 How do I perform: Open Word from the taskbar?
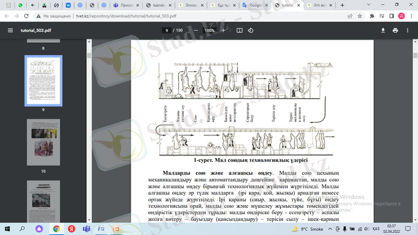[x=101, y=229]
